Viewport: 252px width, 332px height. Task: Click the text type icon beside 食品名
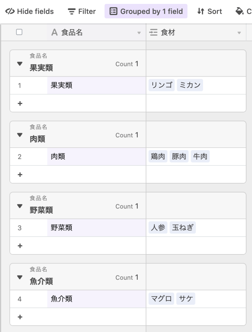click(55, 32)
